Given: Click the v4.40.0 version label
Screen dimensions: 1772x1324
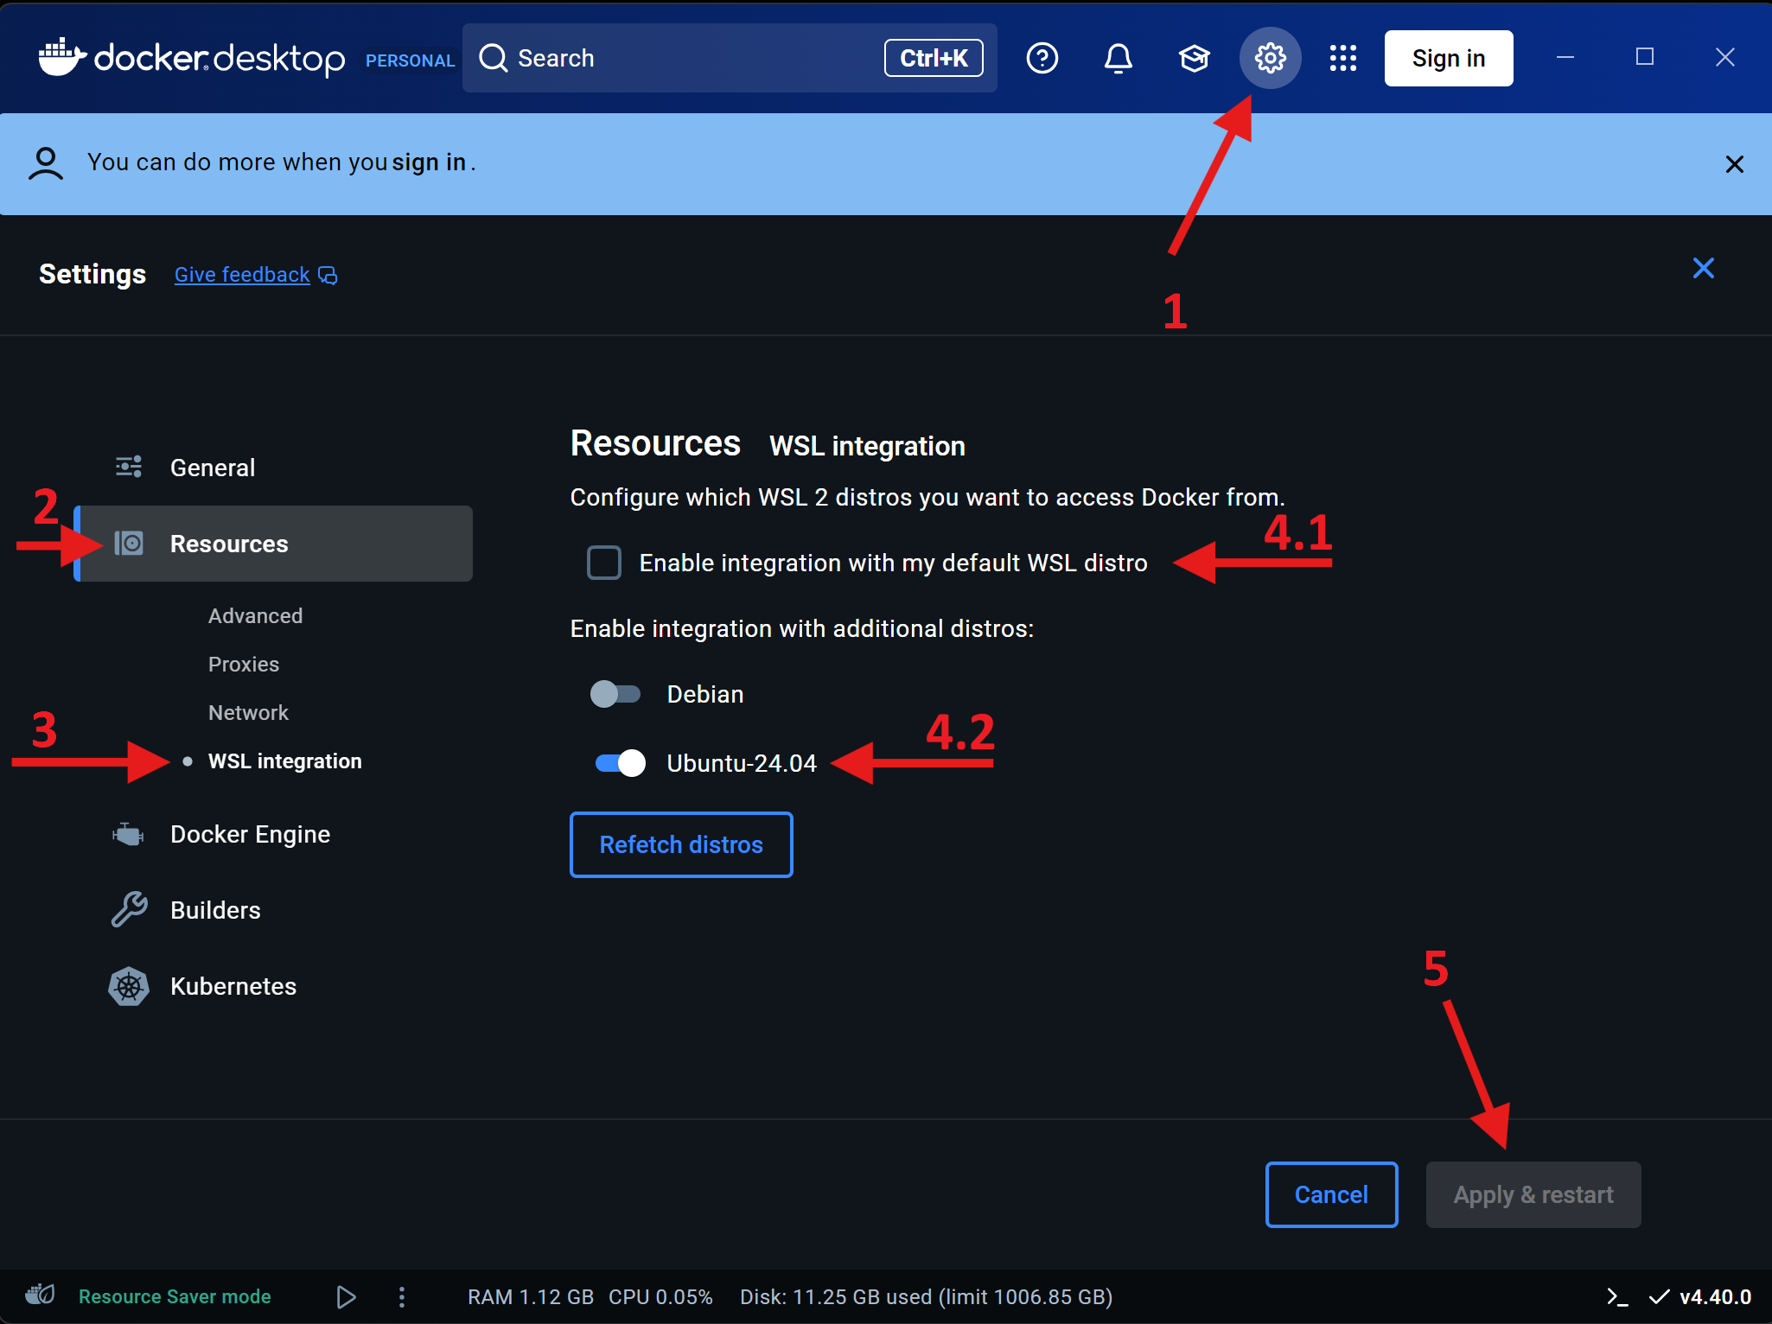Looking at the screenshot, I should pyautogui.click(x=1715, y=1297).
